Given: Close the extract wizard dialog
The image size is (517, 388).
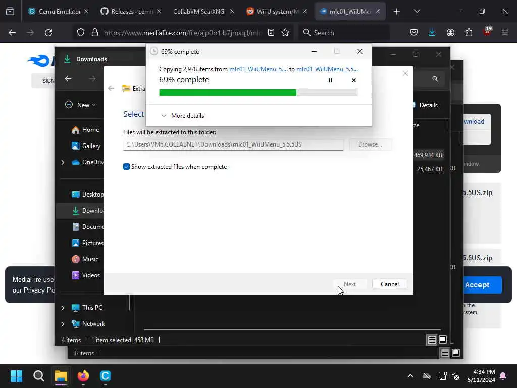Looking at the screenshot, I should click(405, 73).
